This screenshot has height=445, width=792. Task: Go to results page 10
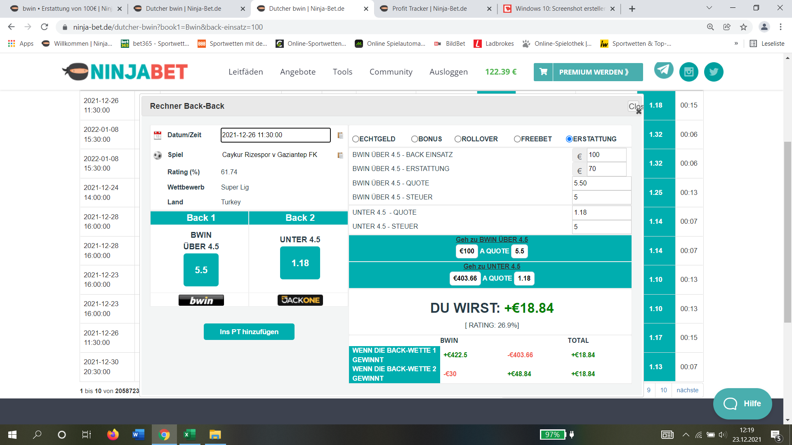pos(663,390)
